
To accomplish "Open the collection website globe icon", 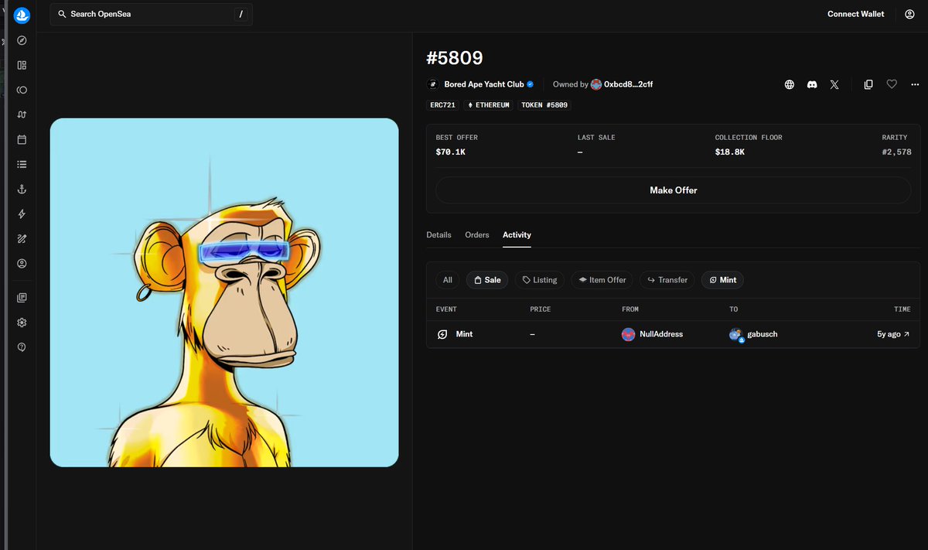I will point(790,84).
